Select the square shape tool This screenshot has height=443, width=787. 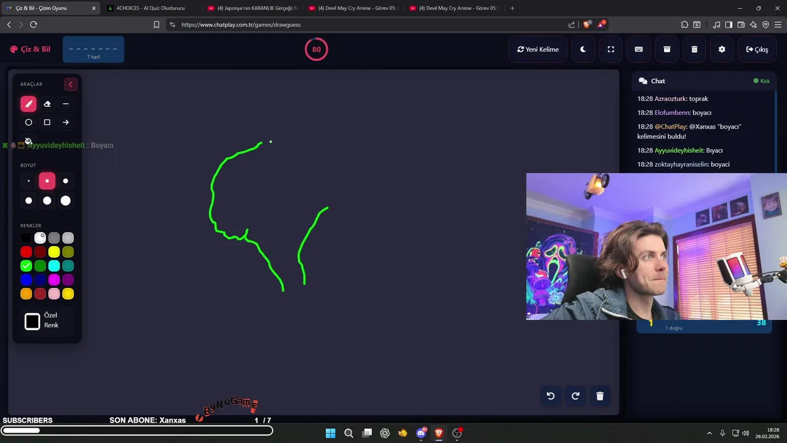pos(47,122)
